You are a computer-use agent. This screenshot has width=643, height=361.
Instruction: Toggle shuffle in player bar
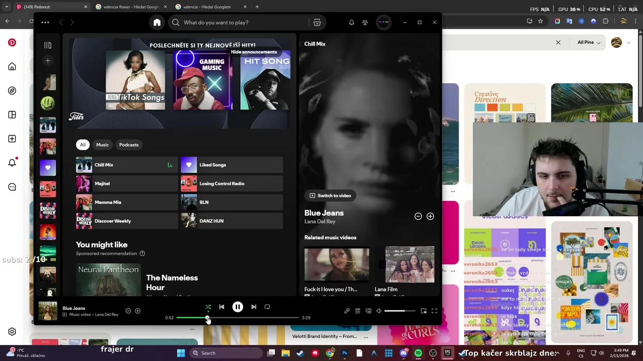click(208, 307)
